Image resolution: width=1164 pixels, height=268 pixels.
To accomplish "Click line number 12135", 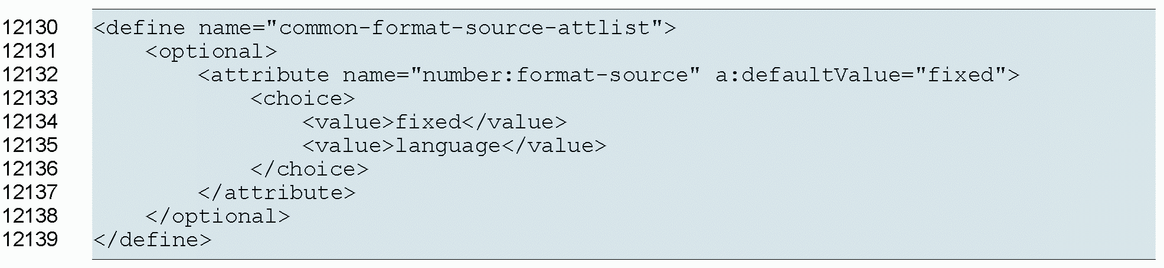I will [29, 145].
